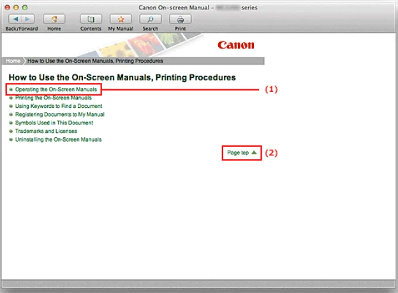The height and width of the screenshot is (293, 398).
Task: Open the Contents book icon
Action: coord(91,19)
